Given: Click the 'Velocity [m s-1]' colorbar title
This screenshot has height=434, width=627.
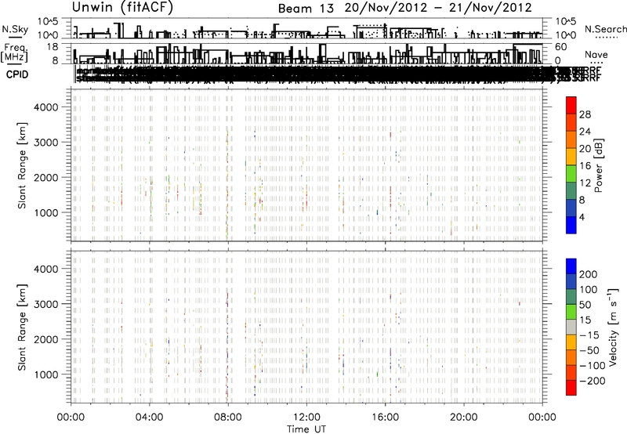Looking at the screenshot, I should click(613, 327).
